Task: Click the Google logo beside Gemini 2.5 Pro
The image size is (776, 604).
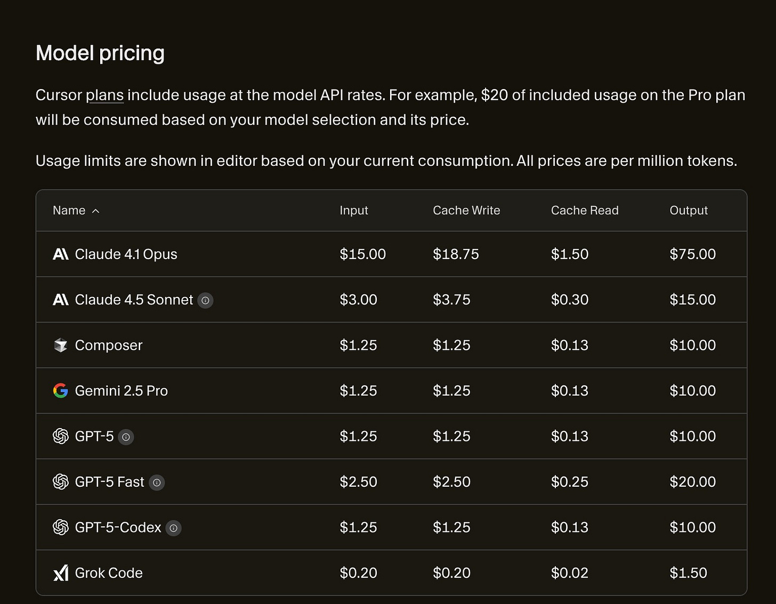Action: [61, 391]
